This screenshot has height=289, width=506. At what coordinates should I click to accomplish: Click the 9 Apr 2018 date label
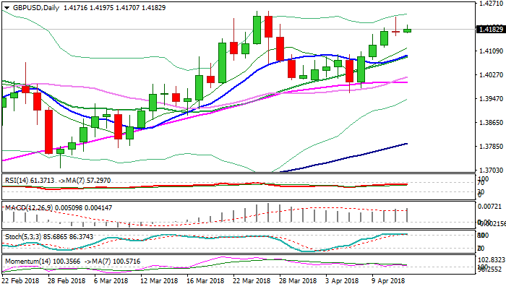point(388,280)
